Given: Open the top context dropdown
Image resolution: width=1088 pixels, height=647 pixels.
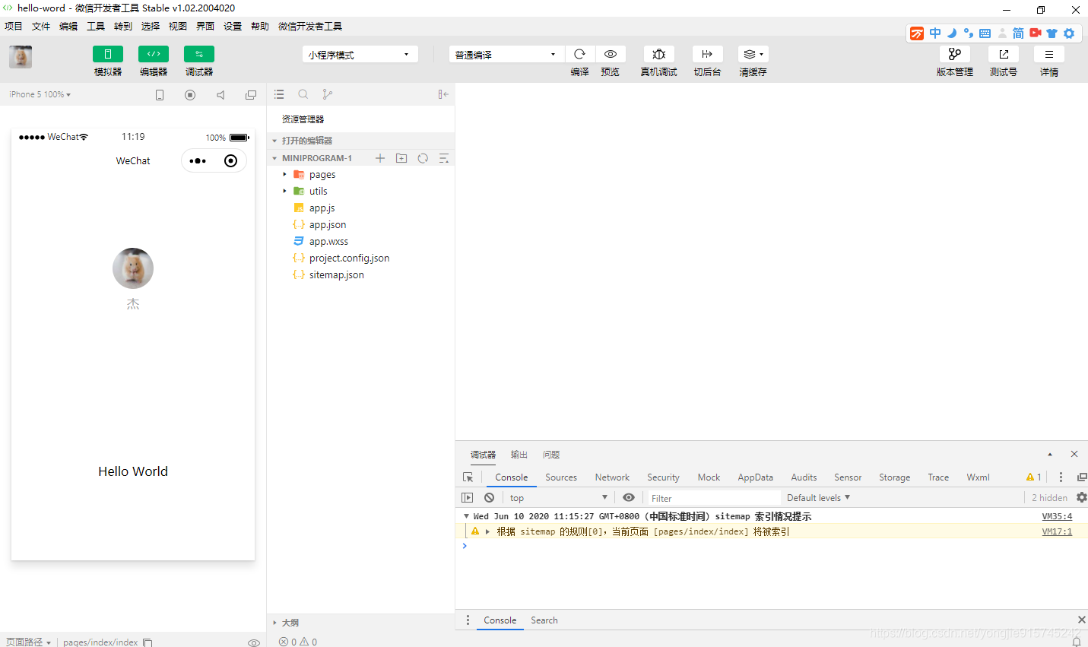Looking at the screenshot, I should tap(559, 498).
